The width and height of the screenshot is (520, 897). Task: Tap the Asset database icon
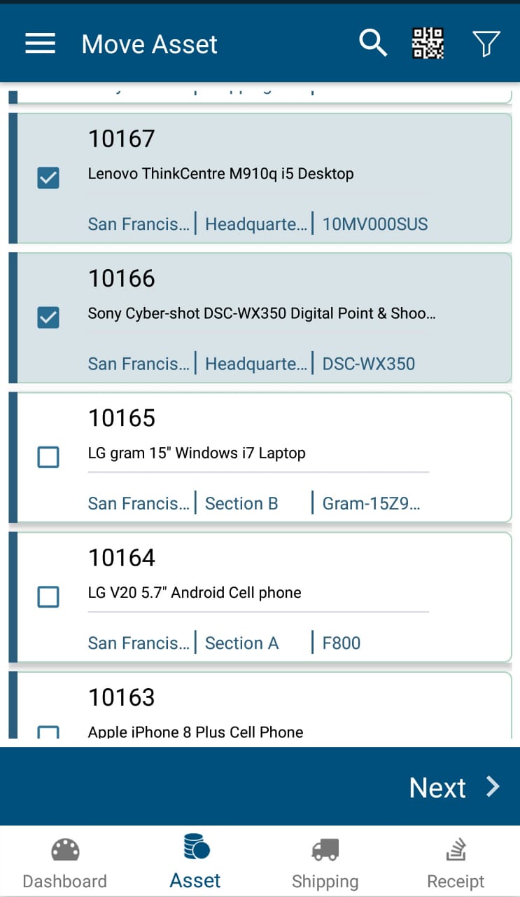(196, 847)
